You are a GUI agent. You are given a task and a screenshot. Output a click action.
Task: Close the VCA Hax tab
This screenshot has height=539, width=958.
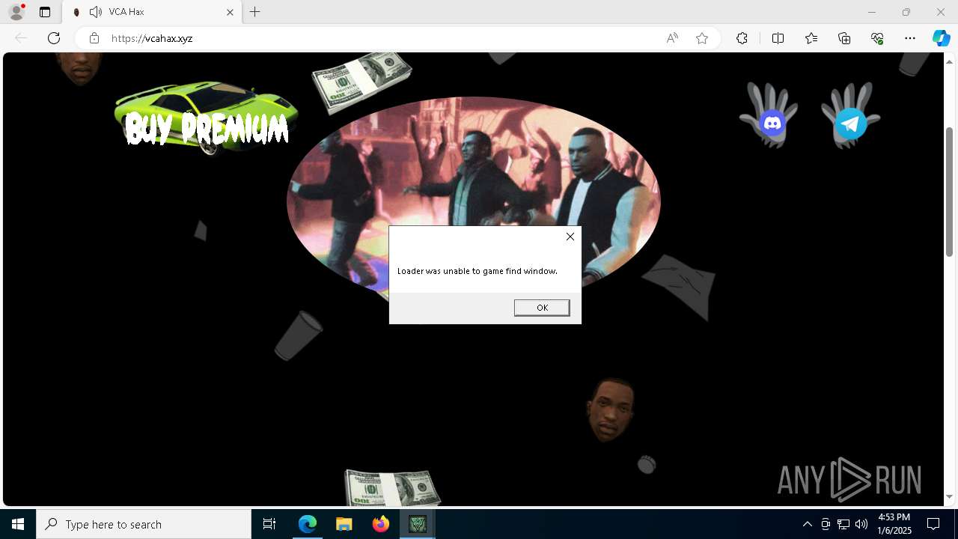[231, 12]
